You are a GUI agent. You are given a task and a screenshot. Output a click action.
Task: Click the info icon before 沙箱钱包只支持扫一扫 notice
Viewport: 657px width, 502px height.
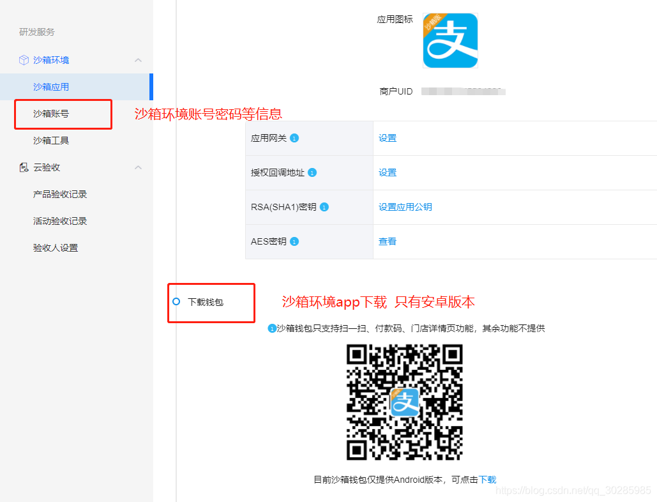272,328
